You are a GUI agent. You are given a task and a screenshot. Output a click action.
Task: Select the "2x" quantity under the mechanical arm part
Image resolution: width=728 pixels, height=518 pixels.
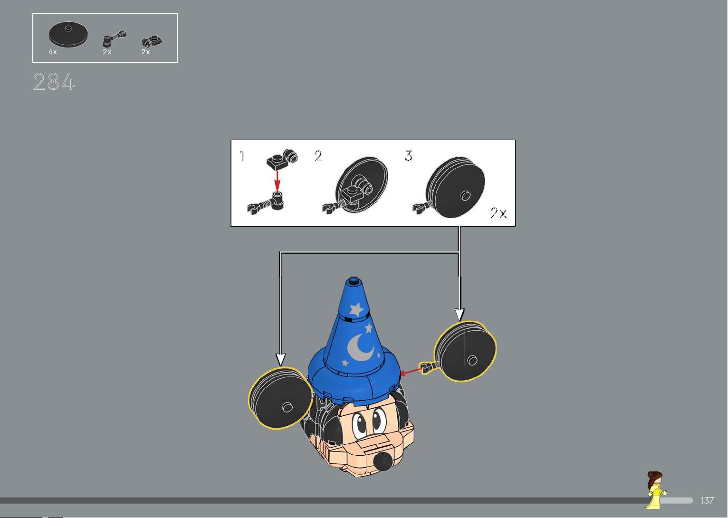107,52
